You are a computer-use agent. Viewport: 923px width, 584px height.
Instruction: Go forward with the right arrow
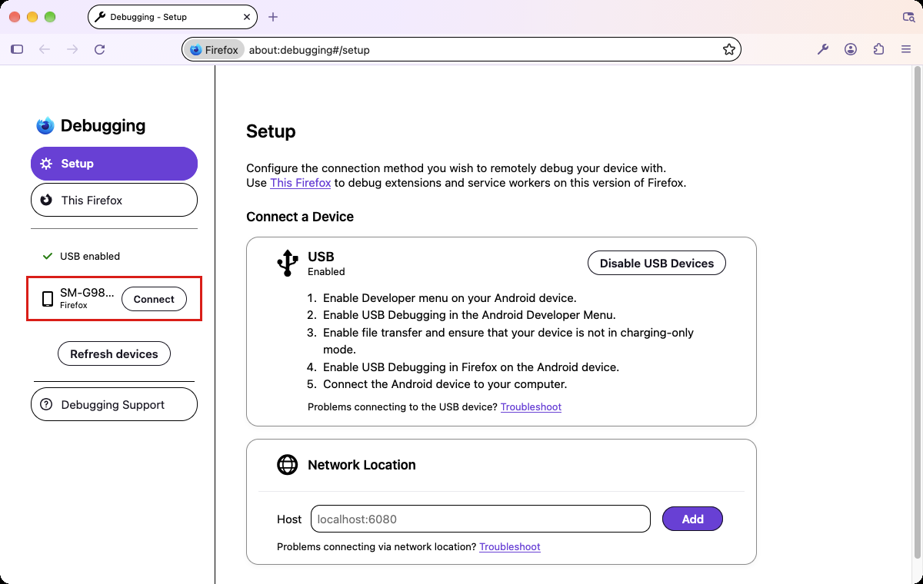(72, 49)
